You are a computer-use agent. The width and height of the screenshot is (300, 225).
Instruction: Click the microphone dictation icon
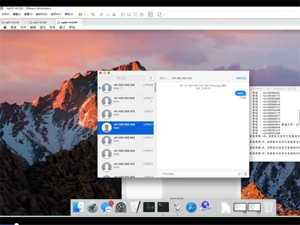pos(245,173)
